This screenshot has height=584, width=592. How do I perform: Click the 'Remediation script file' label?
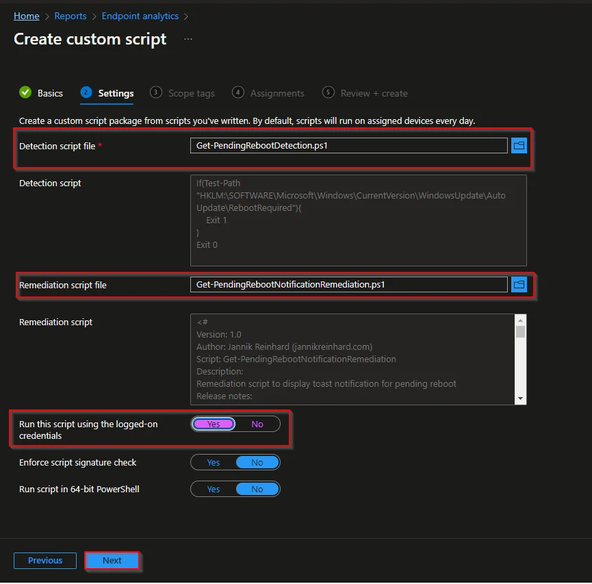coord(63,285)
